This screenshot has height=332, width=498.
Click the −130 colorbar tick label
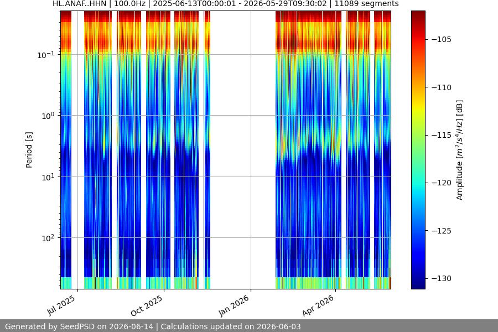[442, 278]
